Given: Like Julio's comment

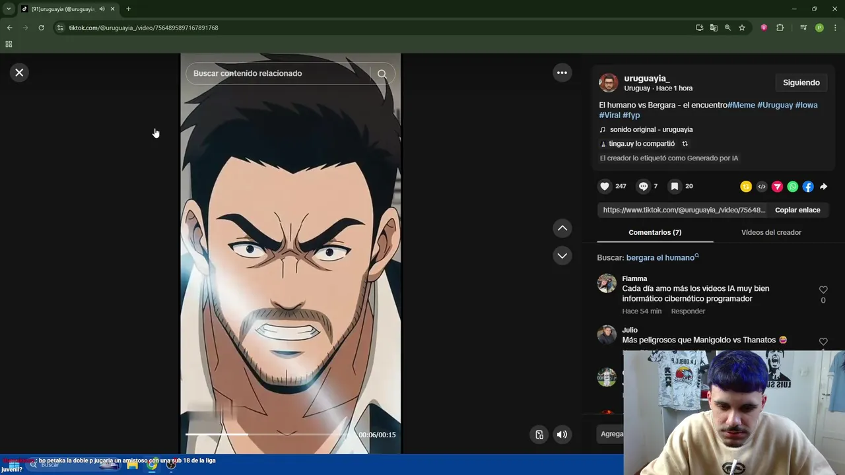Looking at the screenshot, I should coord(823,342).
